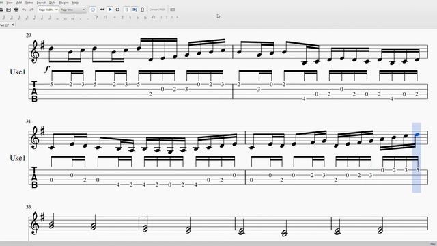Apply the double flat accidental
437x246 pixels.
point(145,18)
